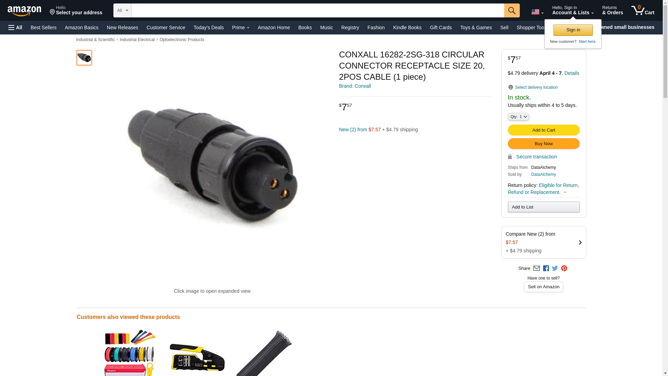Click the search magnifier button
The image size is (668, 376).
pos(511,10)
